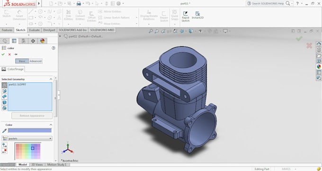
Task: Click the print icon in title bar
Action: [x=79, y=3]
